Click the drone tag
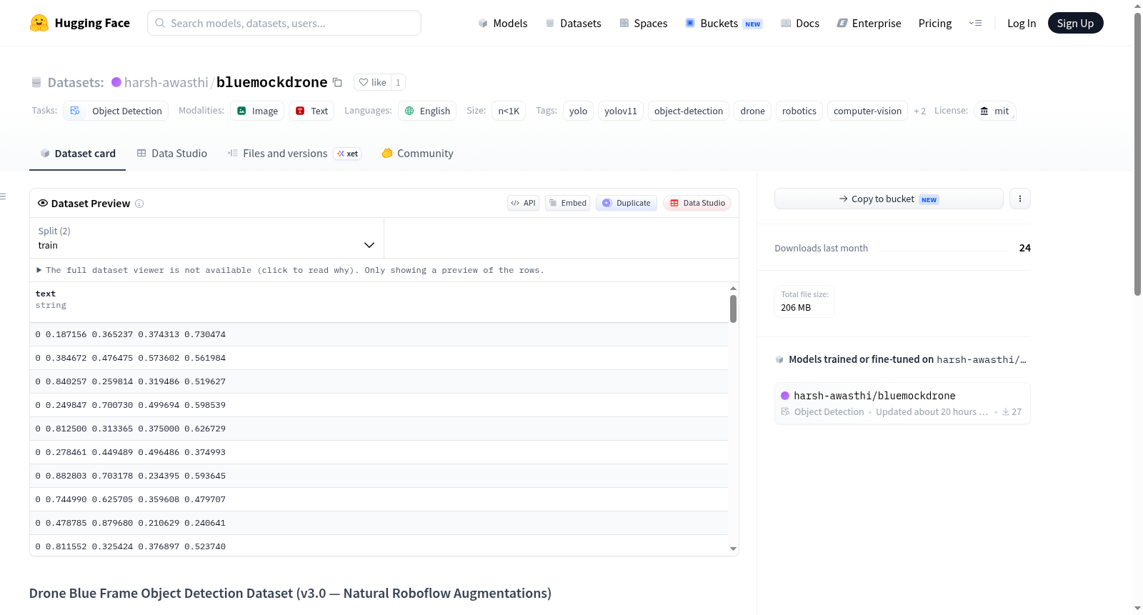The height and width of the screenshot is (615, 1143). point(752,111)
